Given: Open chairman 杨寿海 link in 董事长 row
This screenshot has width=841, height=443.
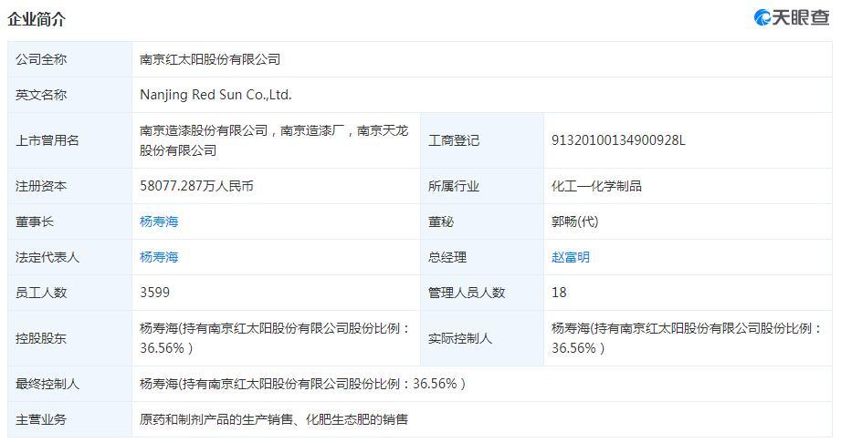Looking at the screenshot, I should (159, 221).
